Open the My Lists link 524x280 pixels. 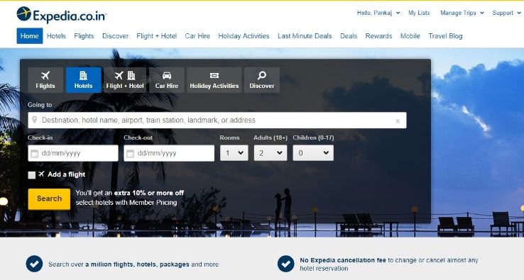point(419,13)
